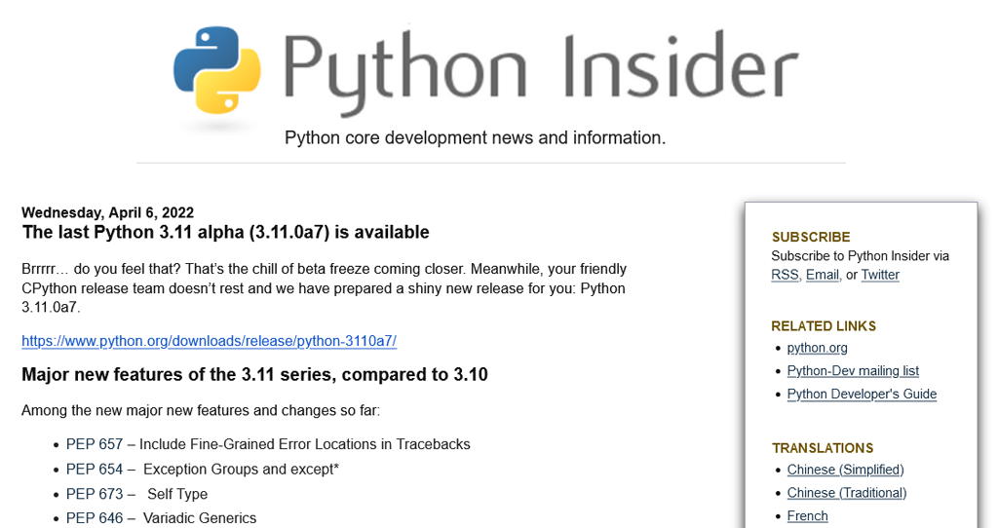Open the Python-Dev mailing list link
This screenshot has height=528, width=998.
click(x=853, y=371)
